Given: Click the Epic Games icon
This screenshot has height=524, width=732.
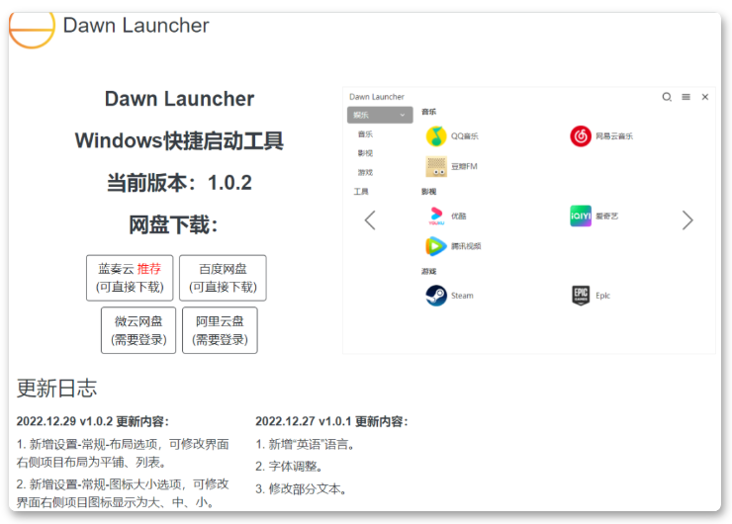Looking at the screenshot, I should click(581, 296).
